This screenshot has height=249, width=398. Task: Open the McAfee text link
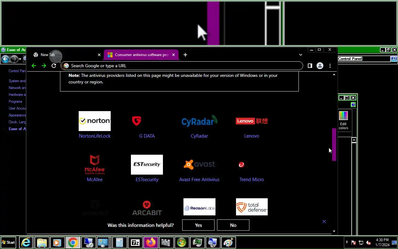pyautogui.click(x=95, y=180)
